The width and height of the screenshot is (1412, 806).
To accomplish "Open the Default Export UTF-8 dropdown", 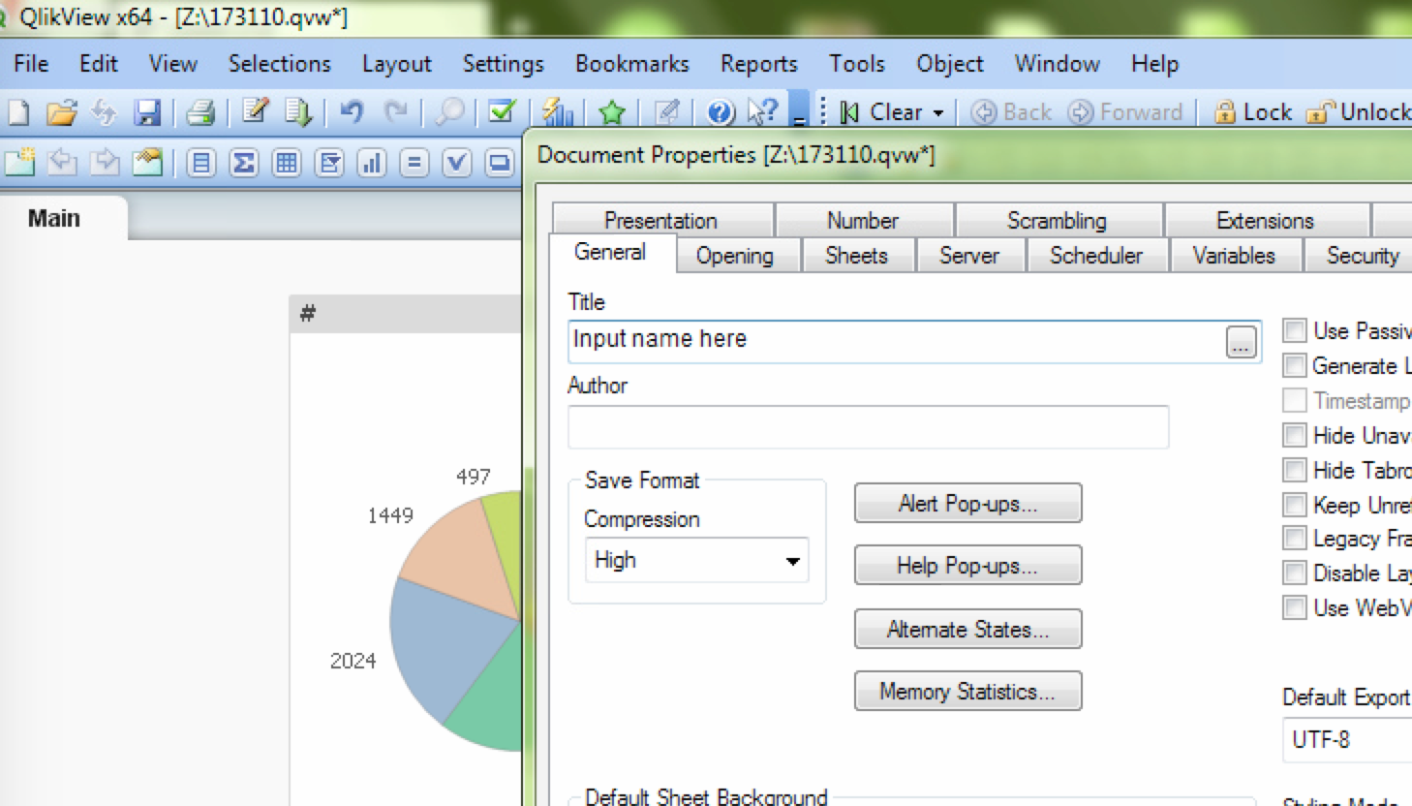I will (1347, 739).
